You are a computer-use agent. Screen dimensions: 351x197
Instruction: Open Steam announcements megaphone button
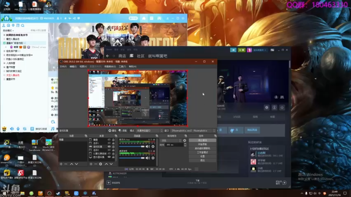click(233, 50)
